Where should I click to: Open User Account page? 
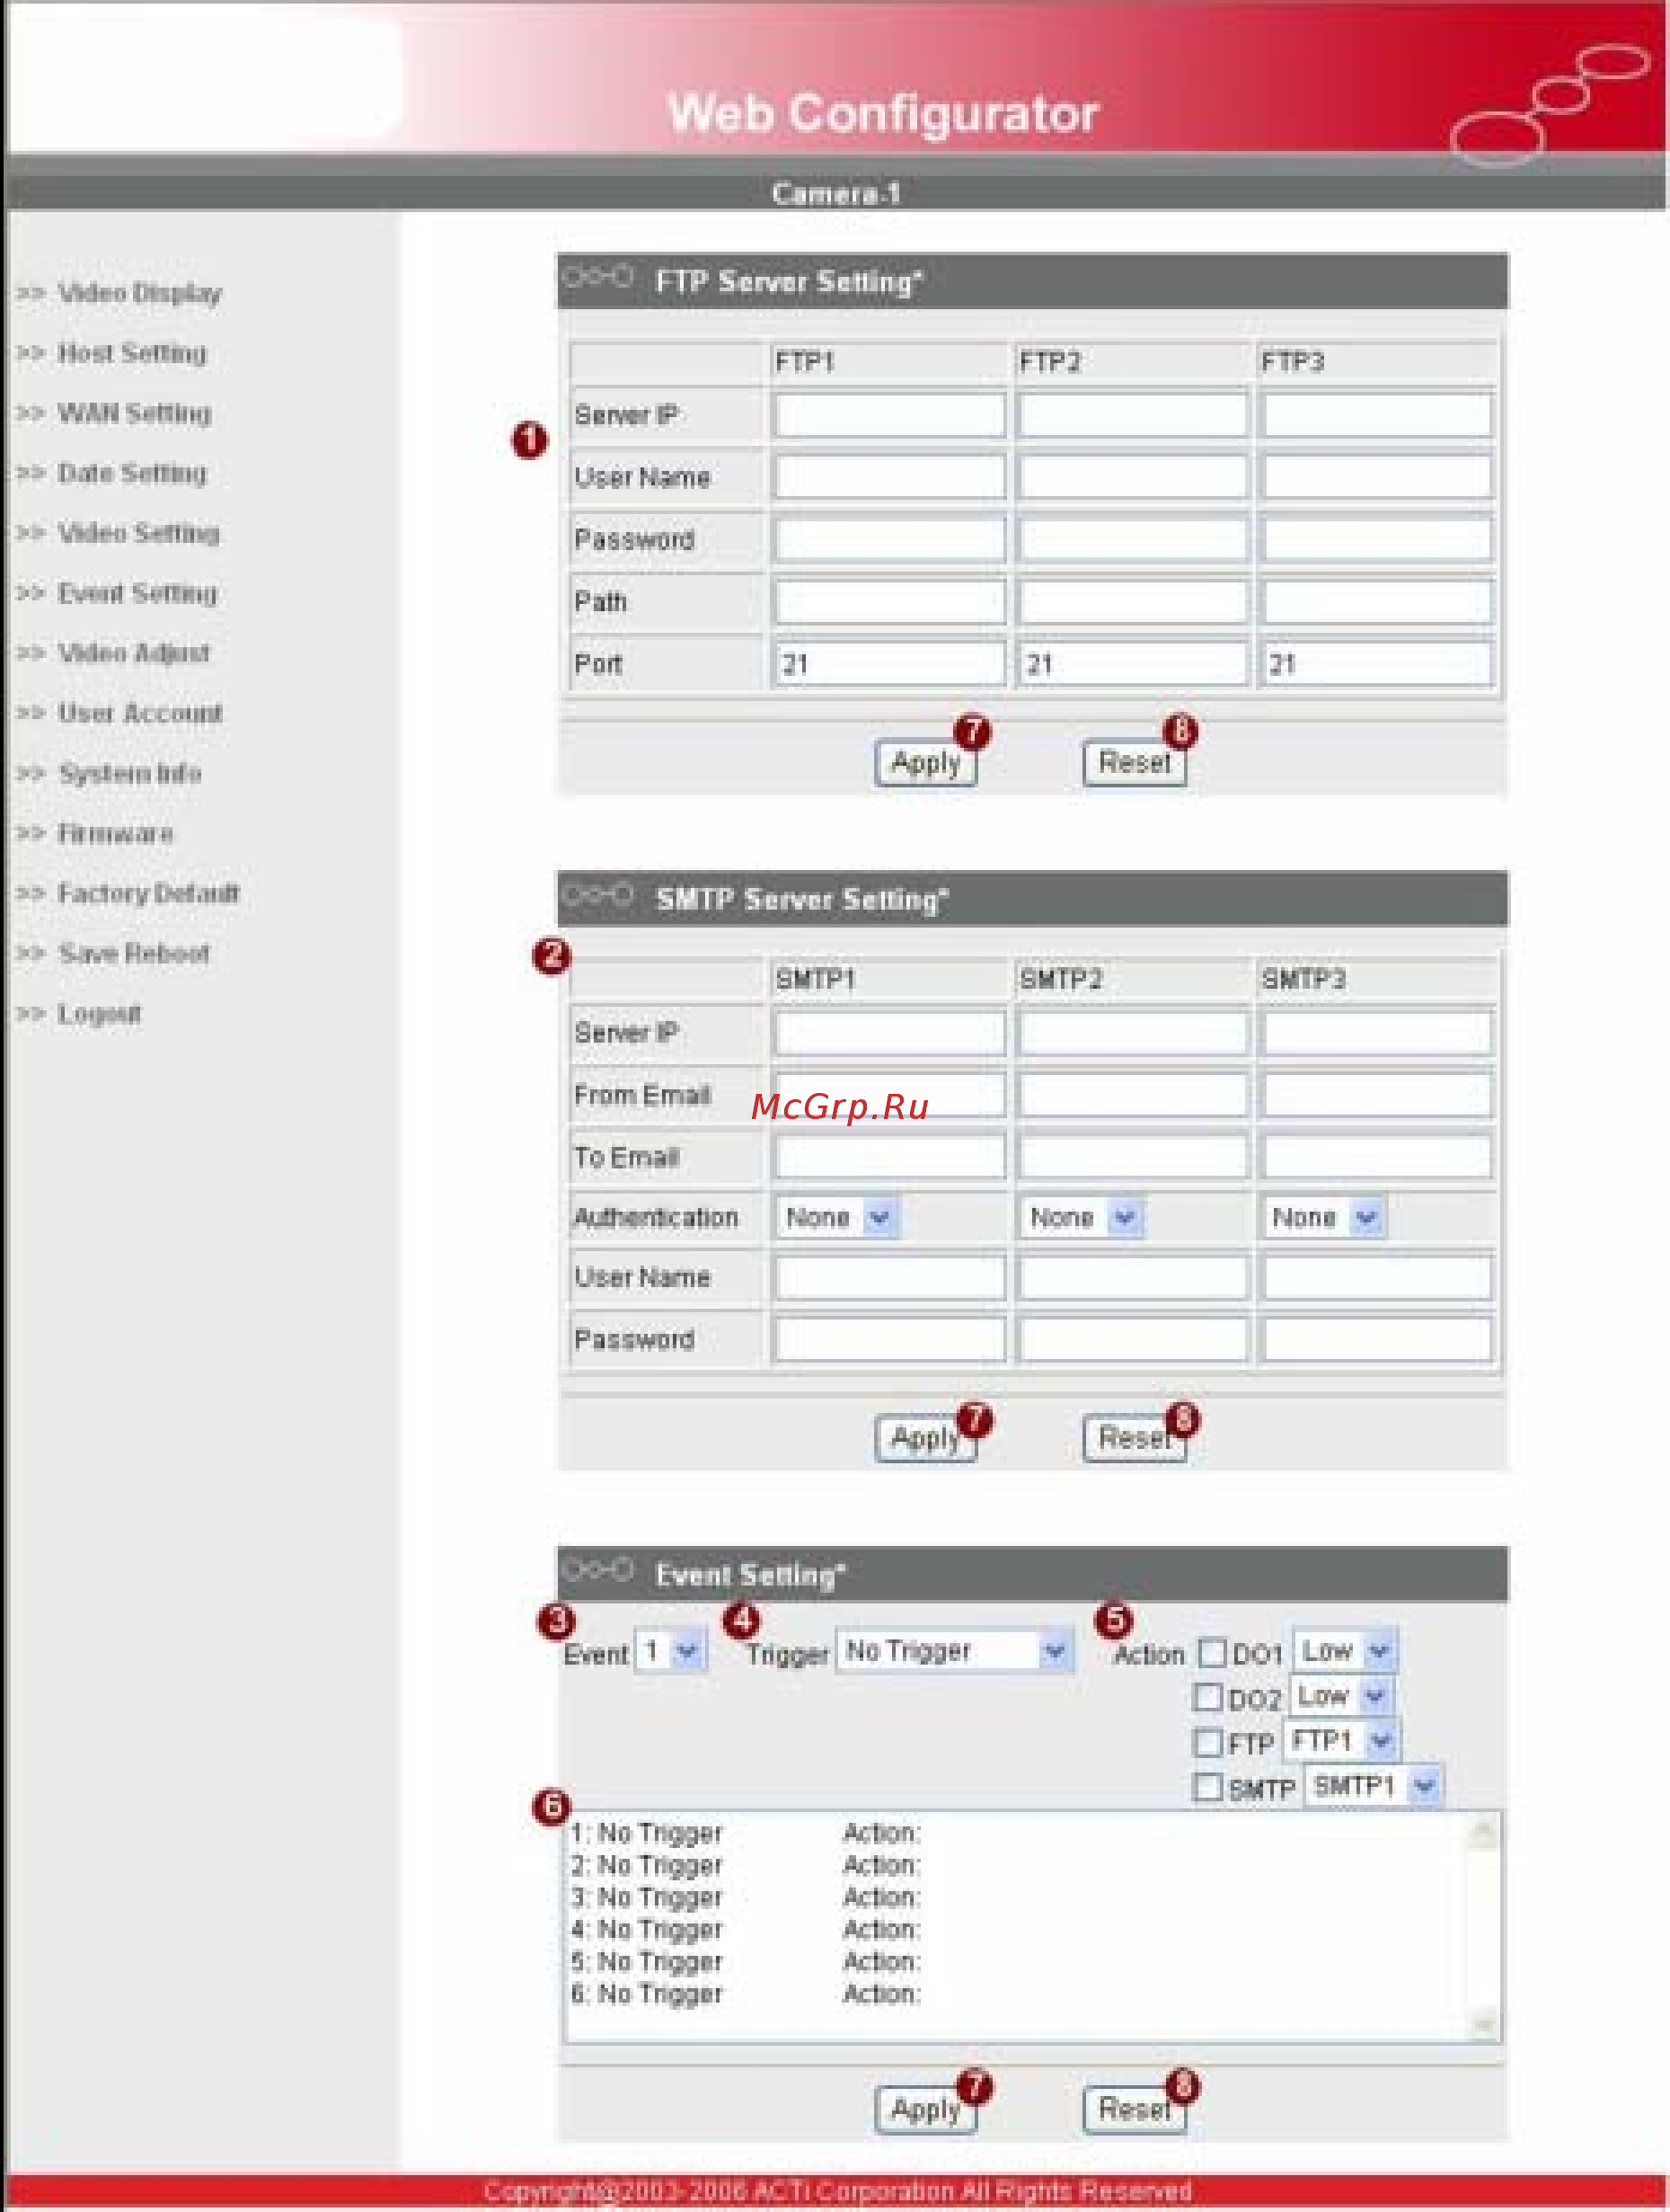(x=140, y=713)
